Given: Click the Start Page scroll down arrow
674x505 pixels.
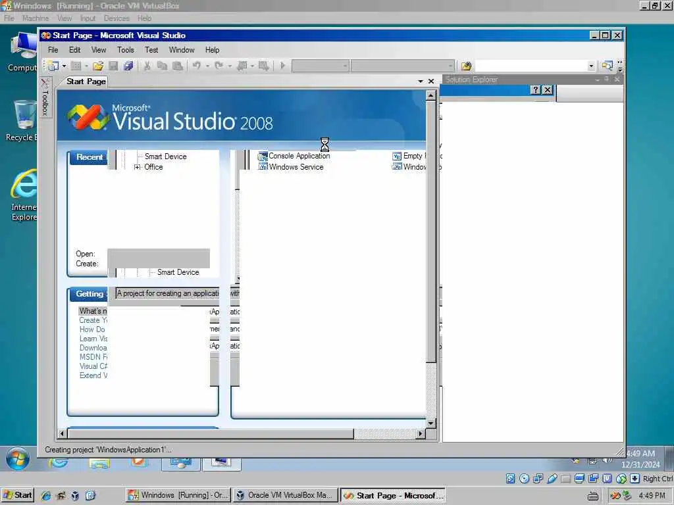Looking at the screenshot, I should (x=430, y=423).
